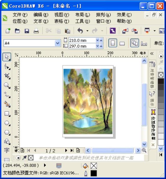Screen dimensions: 166x179
Task: Pick the black swatch in color palette
Action: [x=161, y=81]
